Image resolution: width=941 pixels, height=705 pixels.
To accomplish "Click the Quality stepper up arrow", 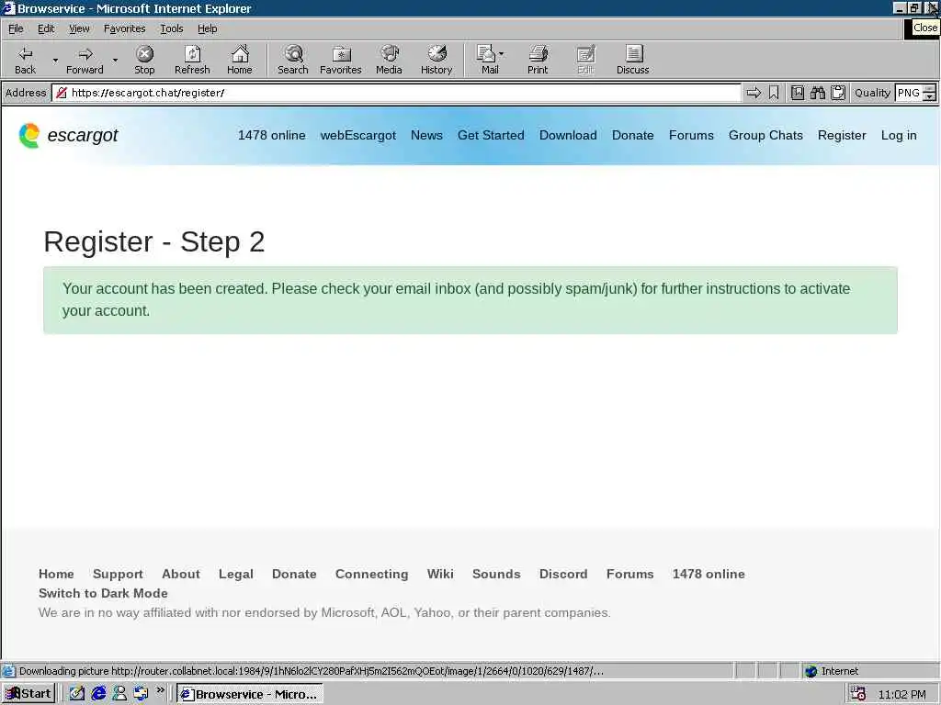I will [x=930, y=89].
